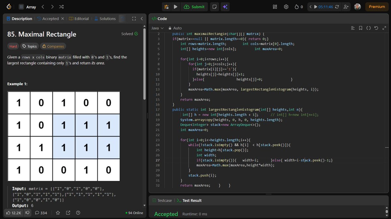
Task: Open the Editorial tab
Action: 79,19
